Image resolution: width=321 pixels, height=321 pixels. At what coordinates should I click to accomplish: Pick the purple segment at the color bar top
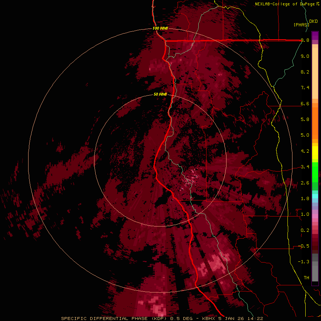315,36
